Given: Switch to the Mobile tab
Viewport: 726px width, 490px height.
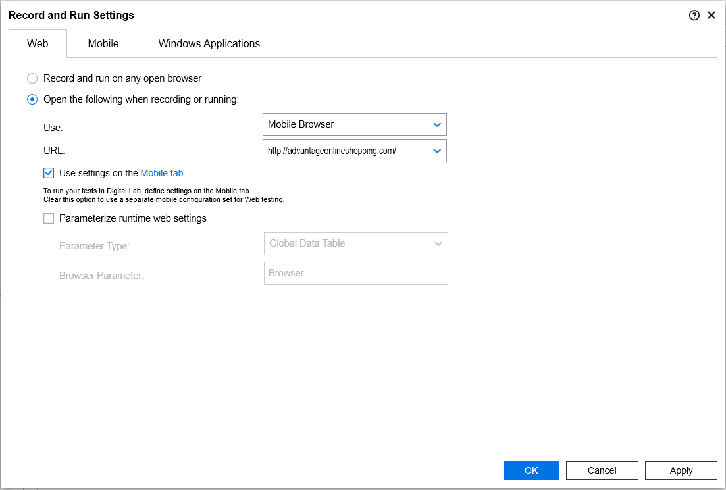Looking at the screenshot, I should [x=103, y=44].
